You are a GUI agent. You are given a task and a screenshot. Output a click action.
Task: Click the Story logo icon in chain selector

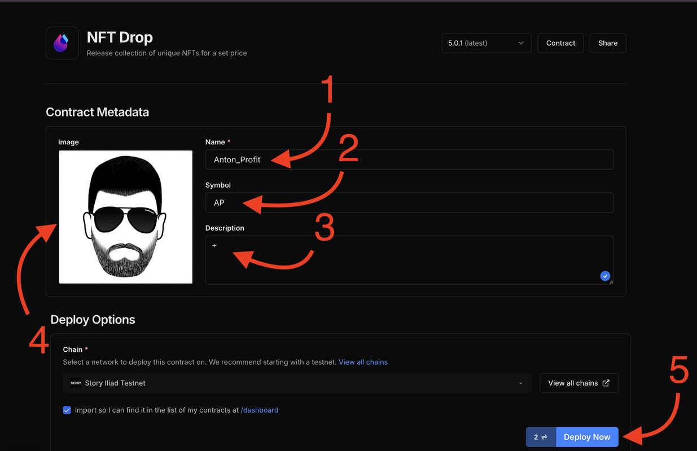tap(76, 383)
